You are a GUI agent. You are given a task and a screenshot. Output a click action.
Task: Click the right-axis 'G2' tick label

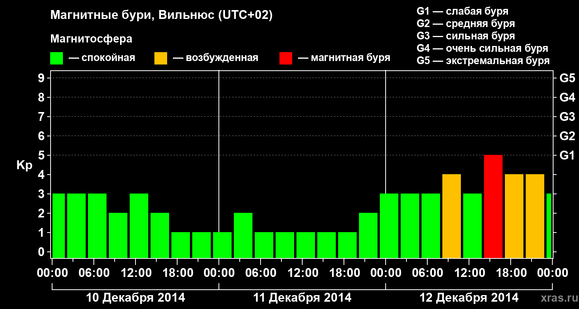coord(567,136)
